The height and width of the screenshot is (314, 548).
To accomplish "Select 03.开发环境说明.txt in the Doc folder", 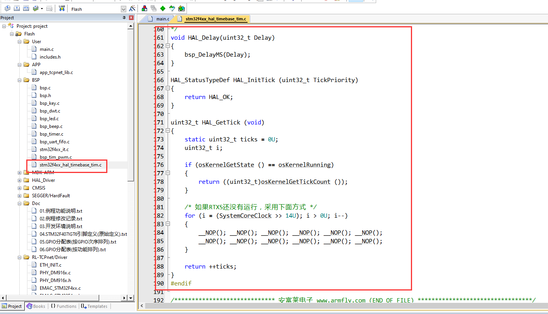I will pos(61,227).
